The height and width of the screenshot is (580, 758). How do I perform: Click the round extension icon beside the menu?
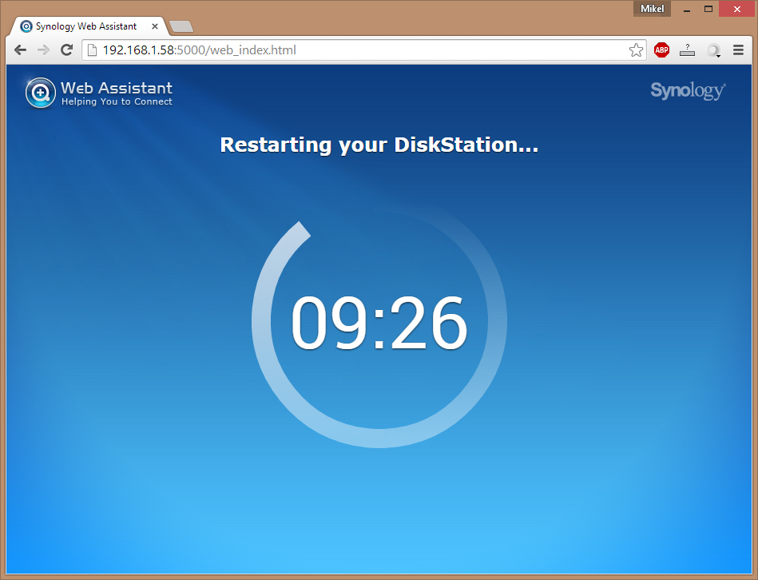pyautogui.click(x=713, y=50)
